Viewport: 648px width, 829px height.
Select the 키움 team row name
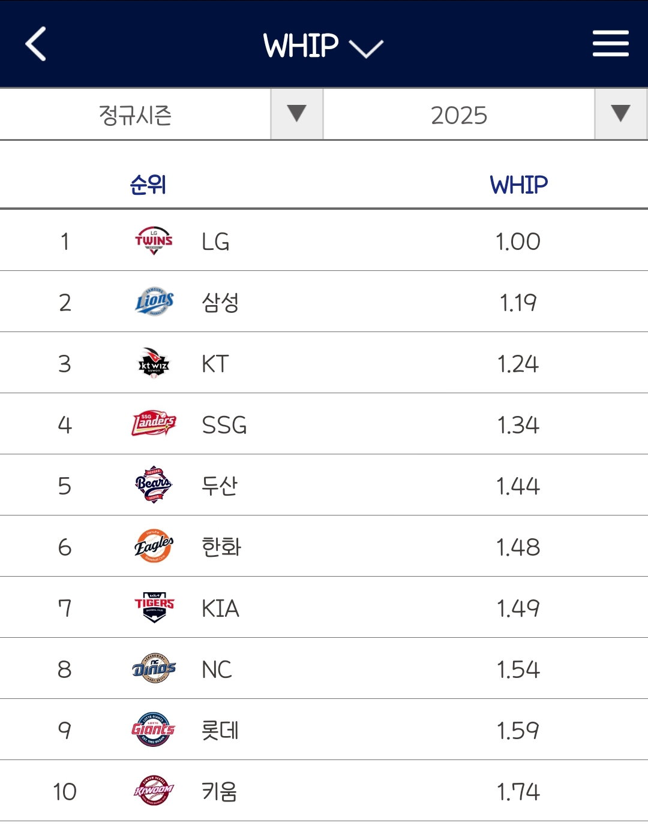click(x=220, y=791)
